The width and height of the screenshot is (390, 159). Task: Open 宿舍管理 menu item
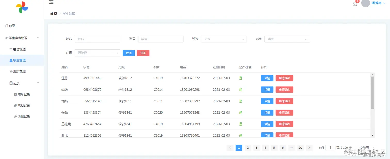tap(22, 49)
